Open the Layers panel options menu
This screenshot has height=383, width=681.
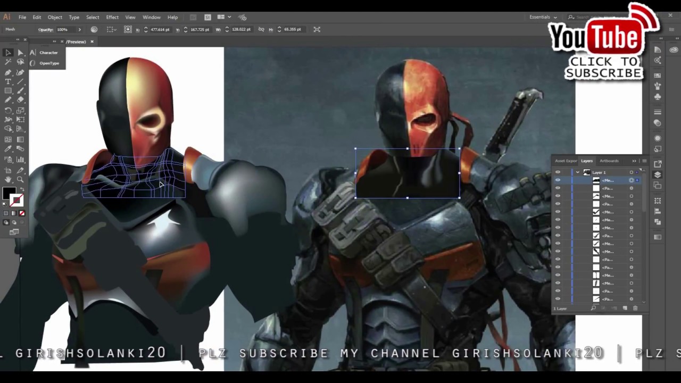644,161
